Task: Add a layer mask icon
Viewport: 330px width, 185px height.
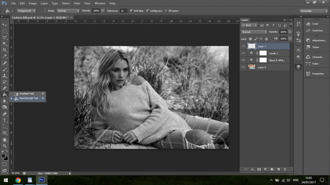Action: tap(259, 169)
